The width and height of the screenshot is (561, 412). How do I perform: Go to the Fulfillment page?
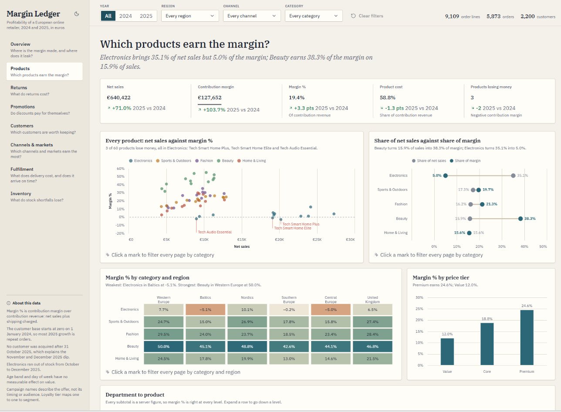pos(44,175)
